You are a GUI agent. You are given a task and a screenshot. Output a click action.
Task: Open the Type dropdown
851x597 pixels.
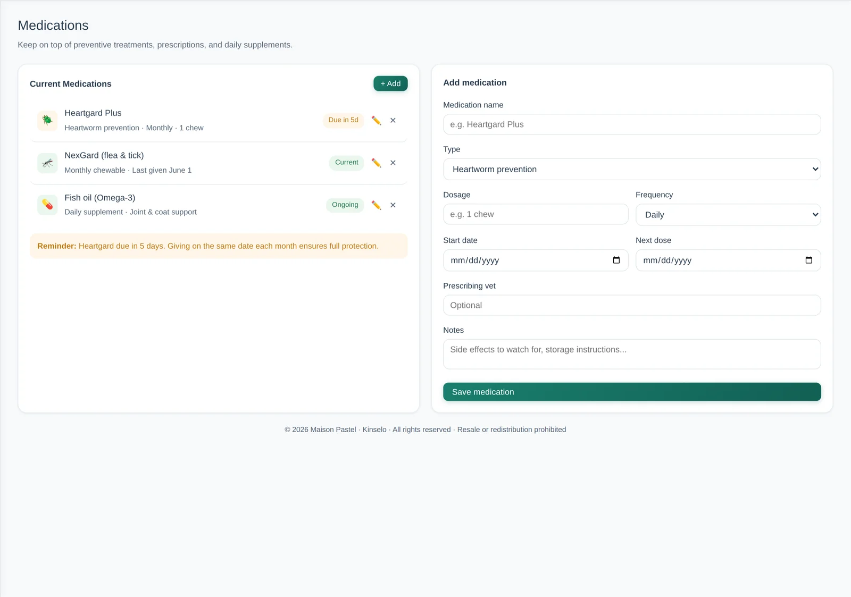pyautogui.click(x=632, y=169)
